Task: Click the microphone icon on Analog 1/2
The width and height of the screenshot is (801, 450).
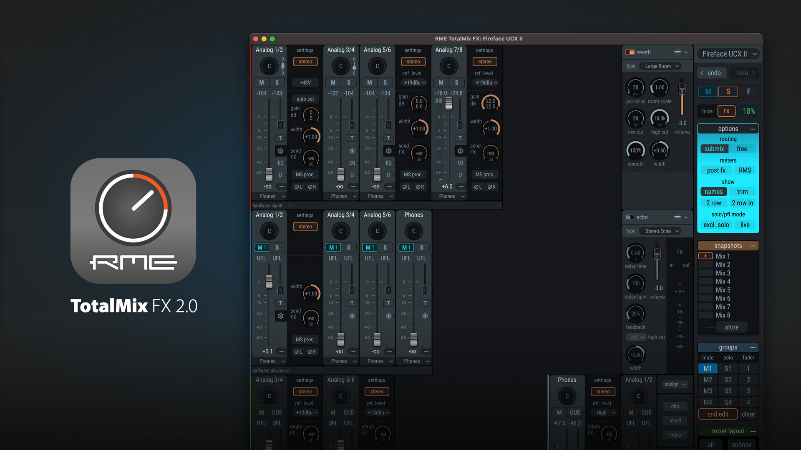Action: coord(282,66)
